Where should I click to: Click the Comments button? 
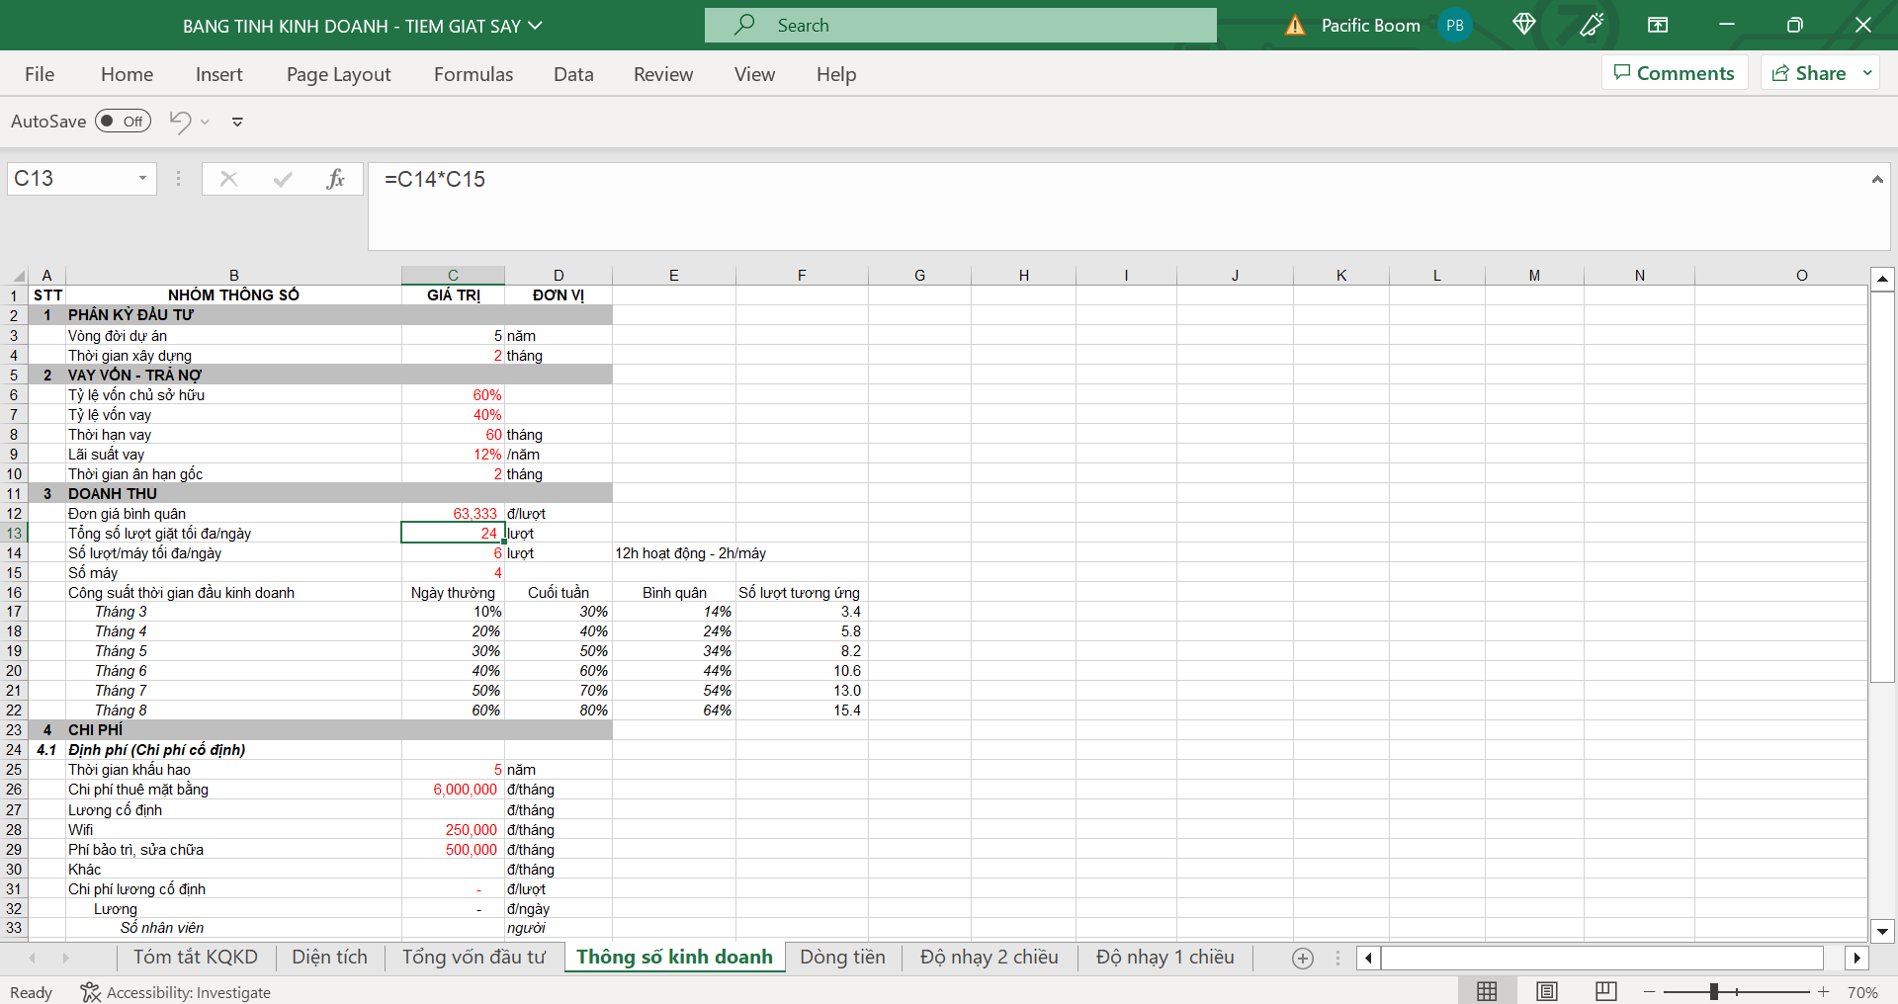click(1674, 73)
